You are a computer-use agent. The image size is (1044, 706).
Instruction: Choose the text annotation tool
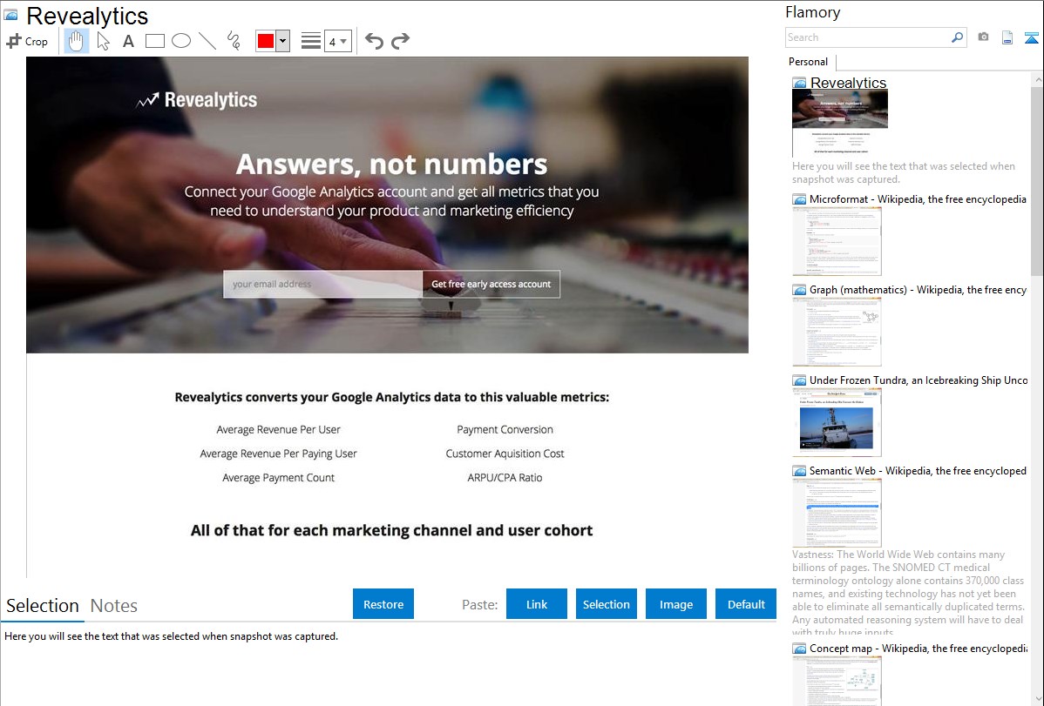tap(128, 41)
